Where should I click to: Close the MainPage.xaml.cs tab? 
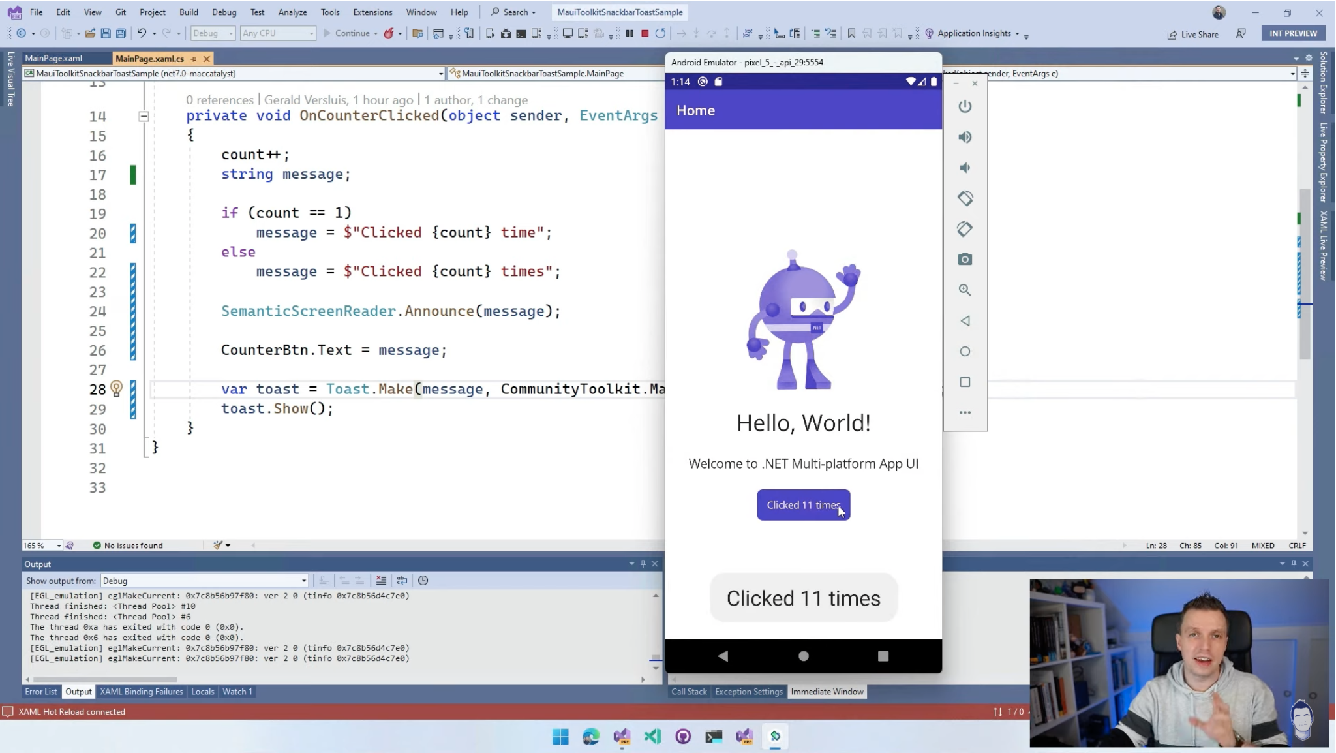[x=207, y=59]
